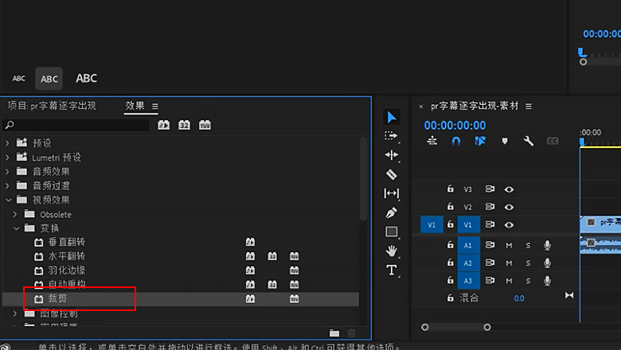The width and height of the screenshot is (621, 350).
Task: Select the Track Select Forward tool
Action: (391, 136)
